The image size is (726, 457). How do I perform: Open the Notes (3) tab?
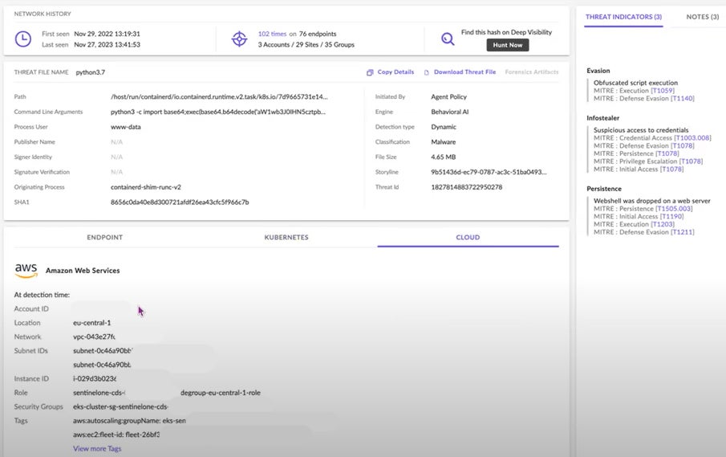(703, 17)
